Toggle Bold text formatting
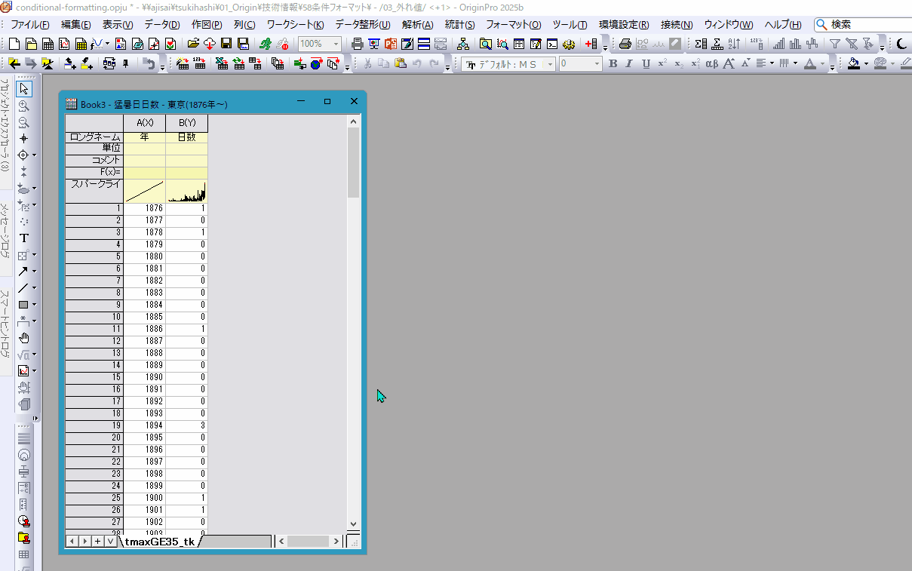The width and height of the screenshot is (912, 571). click(613, 64)
